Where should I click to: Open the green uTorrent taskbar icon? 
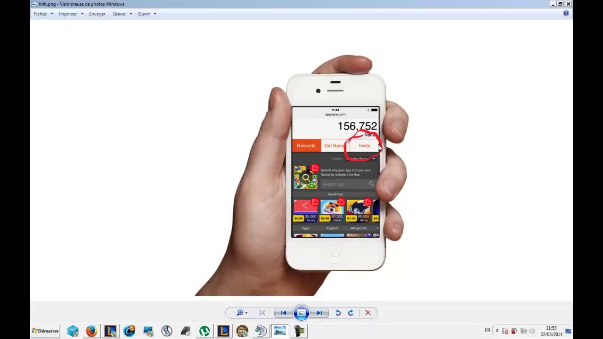click(x=204, y=331)
